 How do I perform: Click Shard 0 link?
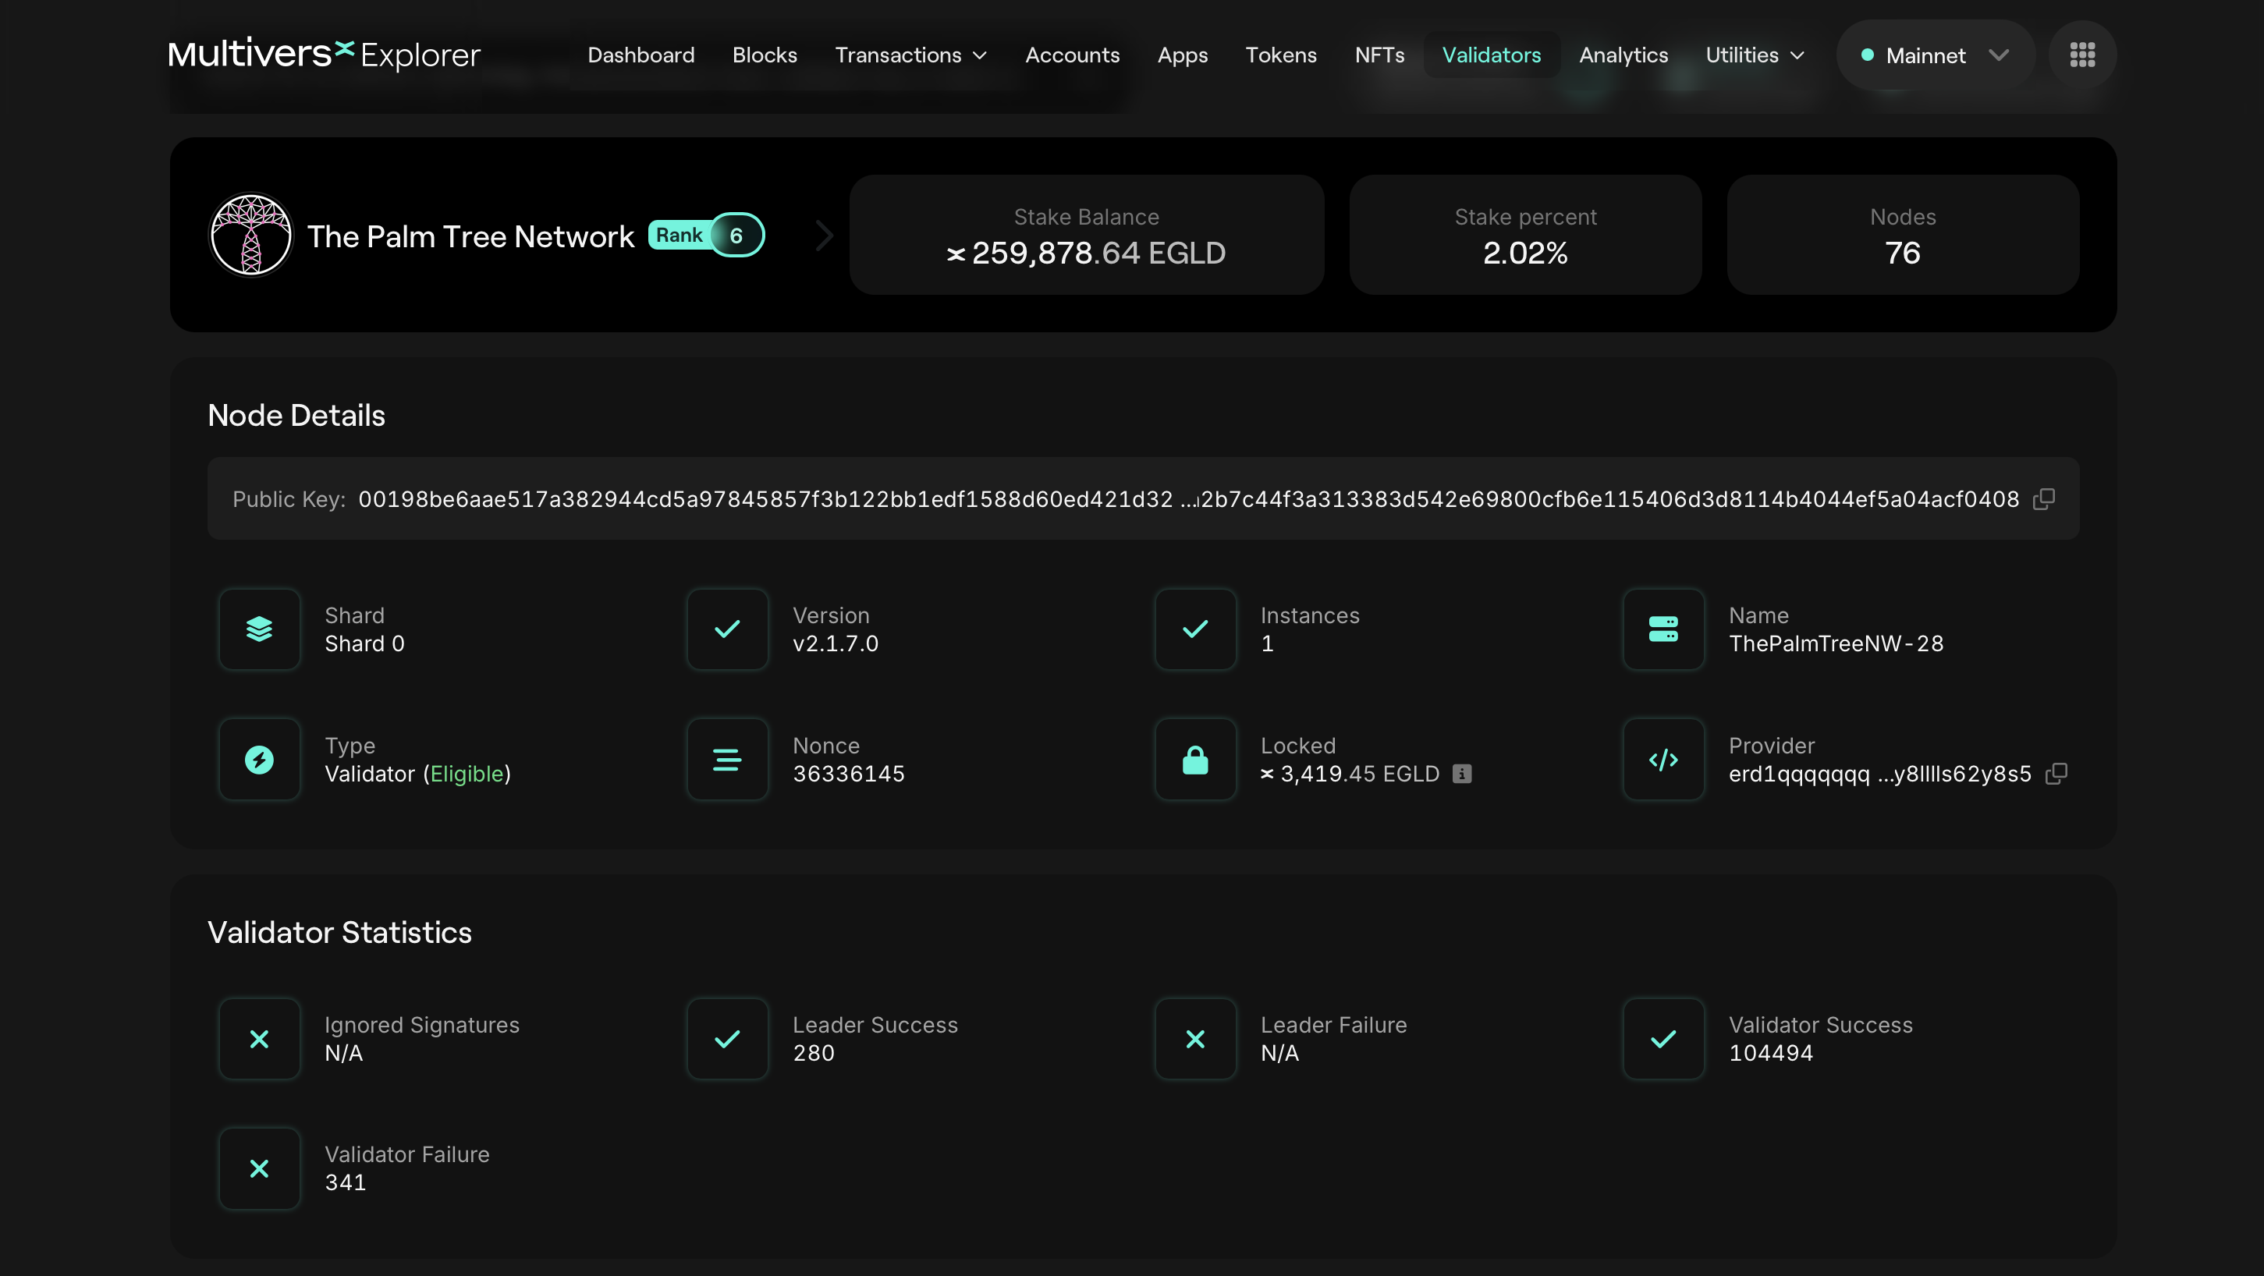click(365, 643)
